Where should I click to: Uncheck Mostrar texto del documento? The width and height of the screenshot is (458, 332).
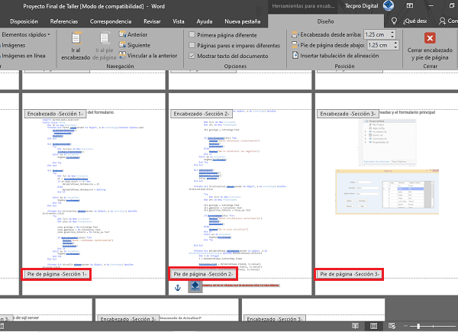coord(192,56)
